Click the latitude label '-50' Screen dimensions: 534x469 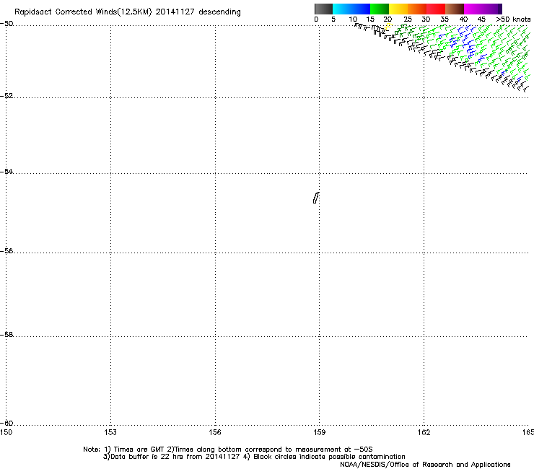tap(6, 24)
